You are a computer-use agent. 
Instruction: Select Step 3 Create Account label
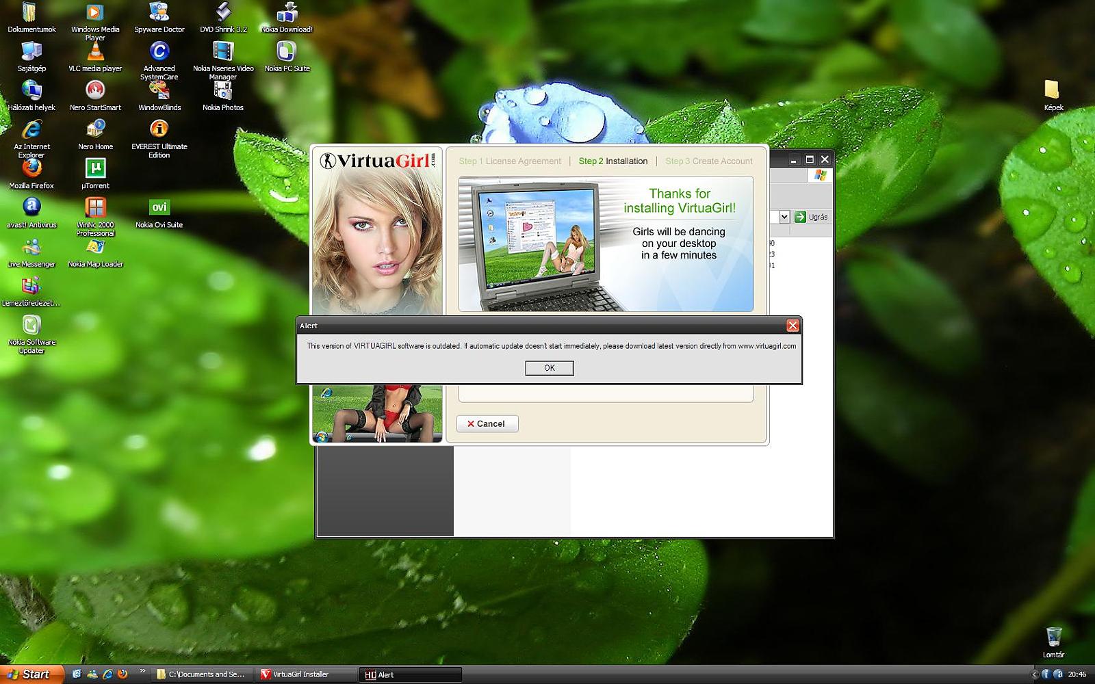coord(709,161)
